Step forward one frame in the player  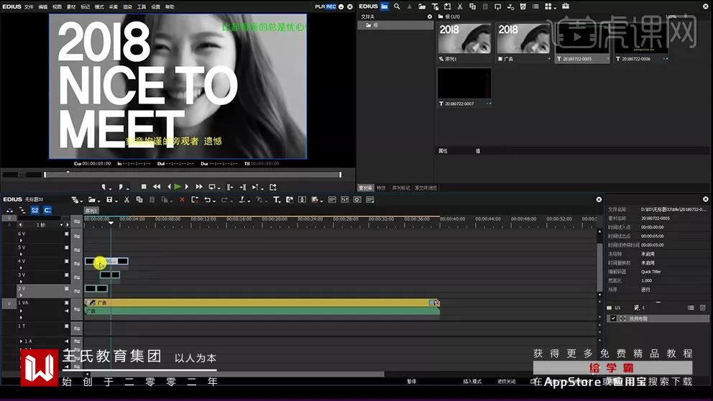[187, 187]
